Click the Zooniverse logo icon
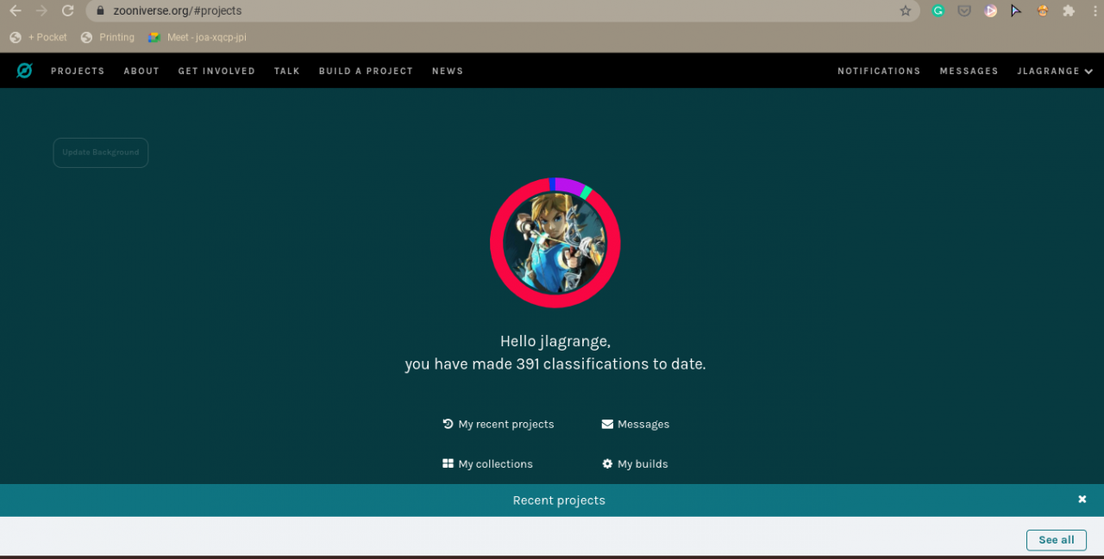Screen dimensions: 1104x559 point(24,71)
